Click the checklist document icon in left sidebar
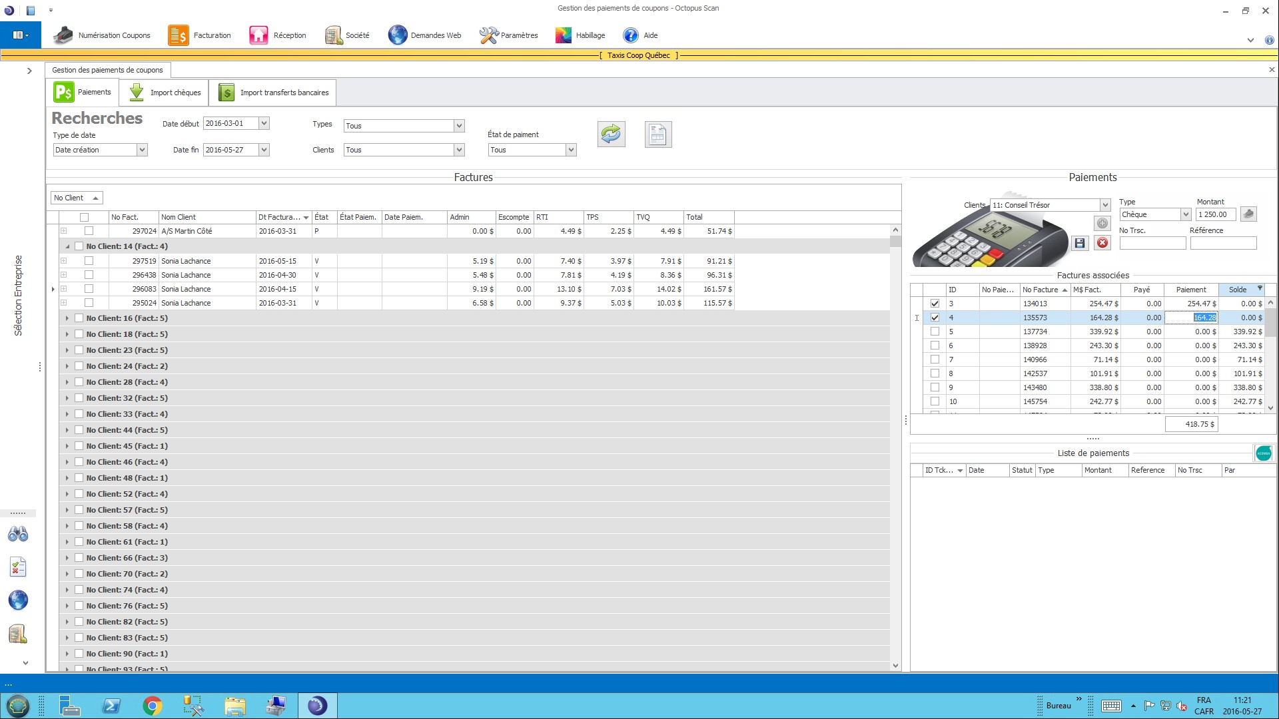 (x=18, y=567)
